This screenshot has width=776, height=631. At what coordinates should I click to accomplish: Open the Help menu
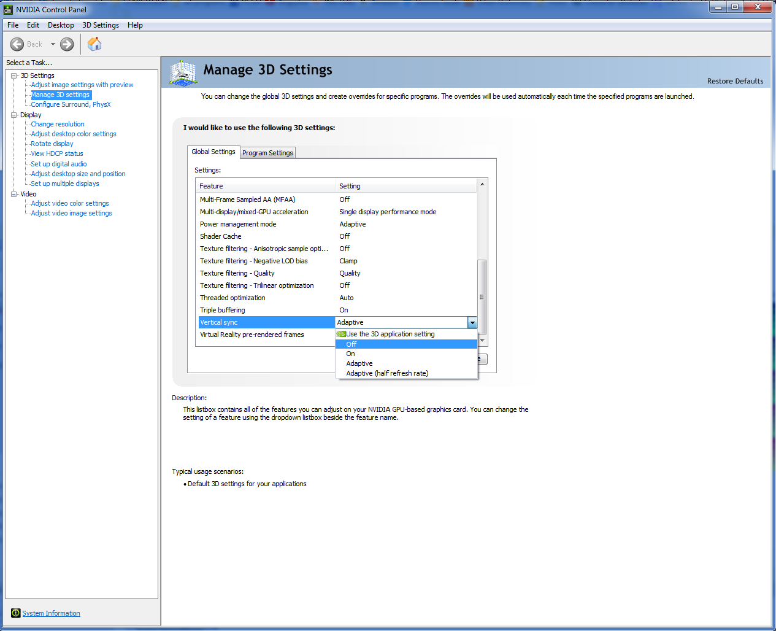point(135,25)
